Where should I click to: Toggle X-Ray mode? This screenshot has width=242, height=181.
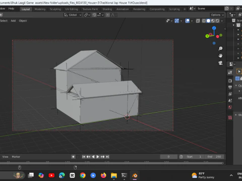tap(198, 21)
